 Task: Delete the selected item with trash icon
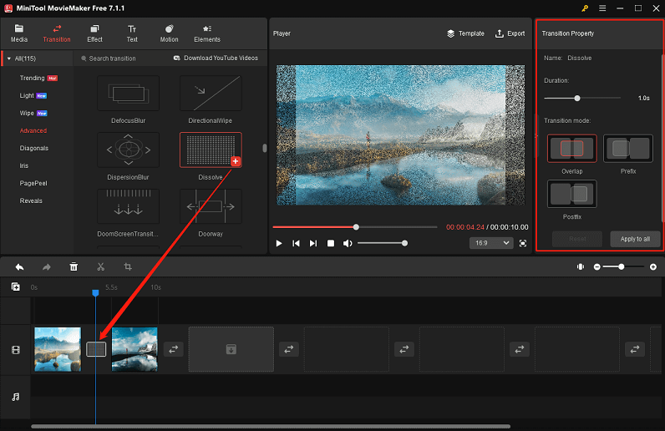click(74, 266)
